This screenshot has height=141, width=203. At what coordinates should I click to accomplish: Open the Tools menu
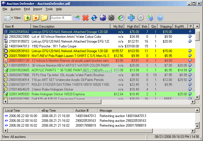coord(49,9)
